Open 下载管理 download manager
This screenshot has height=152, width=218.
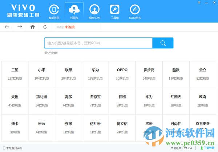click(x=207, y=148)
